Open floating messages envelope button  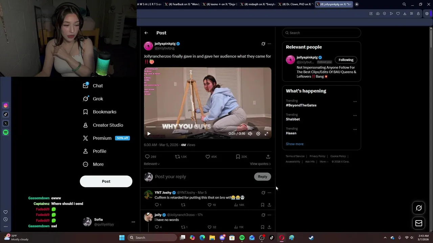pos(419,223)
